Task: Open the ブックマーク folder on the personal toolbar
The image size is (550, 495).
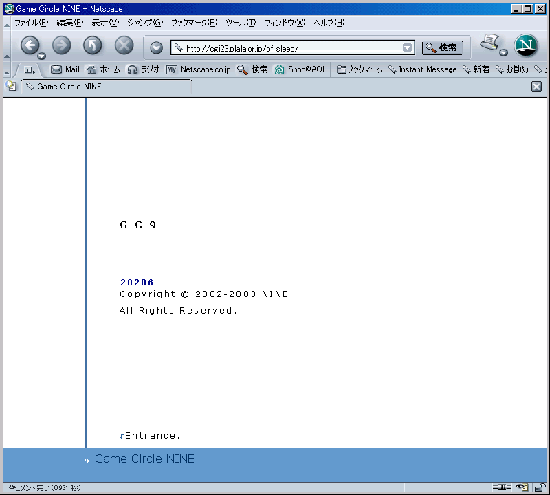Action: point(360,69)
